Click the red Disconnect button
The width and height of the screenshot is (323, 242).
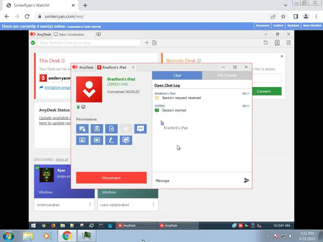(111, 178)
